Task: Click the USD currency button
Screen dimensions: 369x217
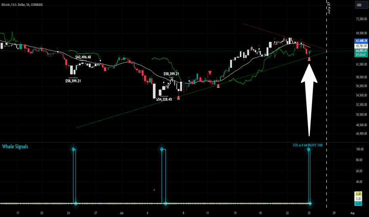Action: click(x=361, y=5)
